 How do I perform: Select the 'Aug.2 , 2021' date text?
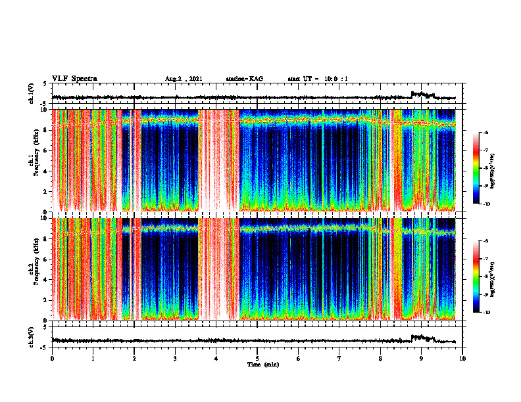(184, 79)
